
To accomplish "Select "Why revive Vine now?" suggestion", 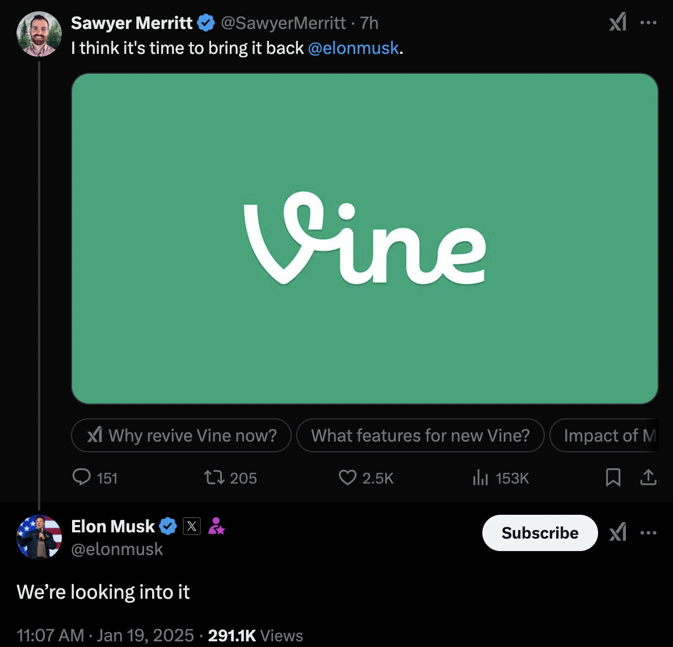I will (181, 435).
